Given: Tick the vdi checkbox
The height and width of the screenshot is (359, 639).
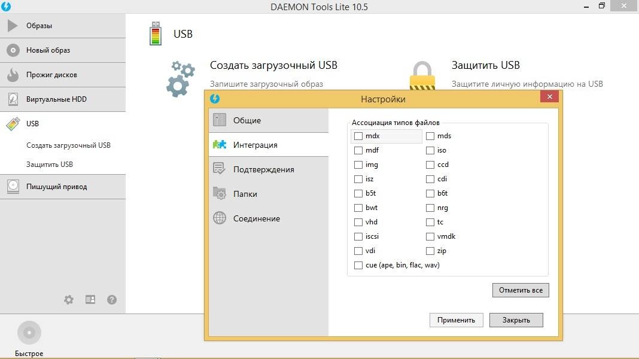Looking at the screenshot, I should 358,251.
